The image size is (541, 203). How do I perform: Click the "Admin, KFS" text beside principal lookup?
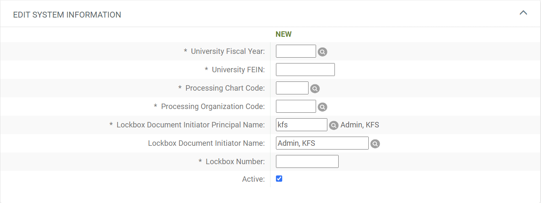point(360,125)
